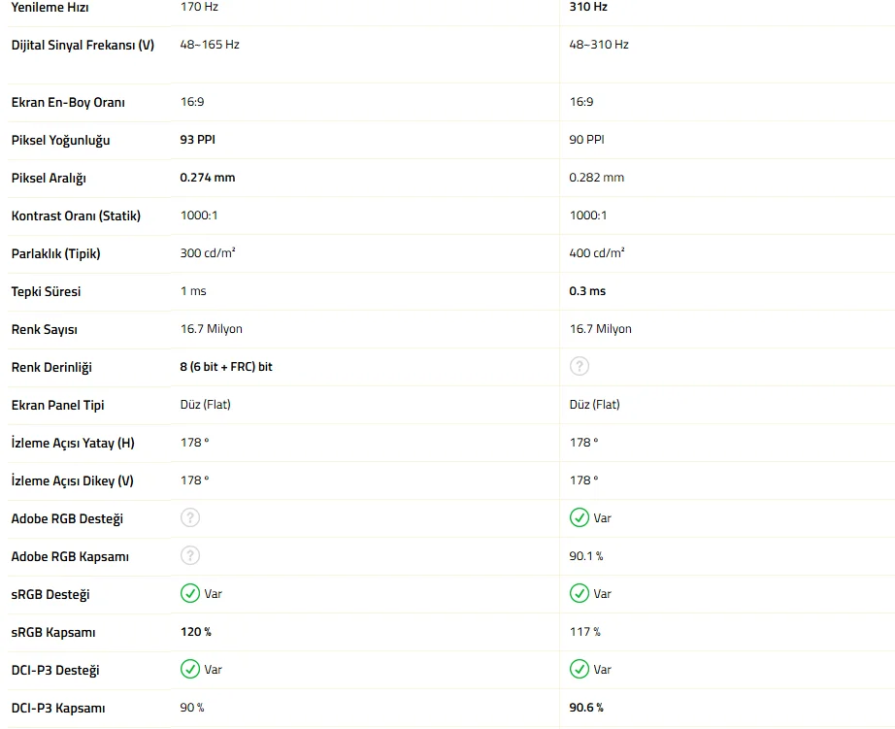Screen dimensions: 895x729
Task: Click the Kontrast Oranı (Statik) label
Action: pyautogui.click(x=76, y=215)
